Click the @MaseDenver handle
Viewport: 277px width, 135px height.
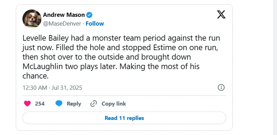[62, 24]
